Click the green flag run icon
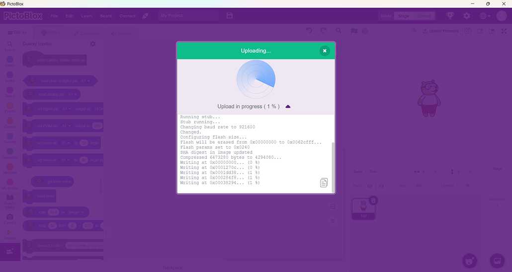The width and height of the screenshot is (512, 272). [354, 31]
